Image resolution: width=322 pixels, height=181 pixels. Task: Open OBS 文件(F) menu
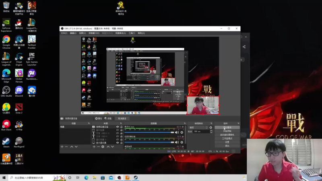tap(64, 33)
